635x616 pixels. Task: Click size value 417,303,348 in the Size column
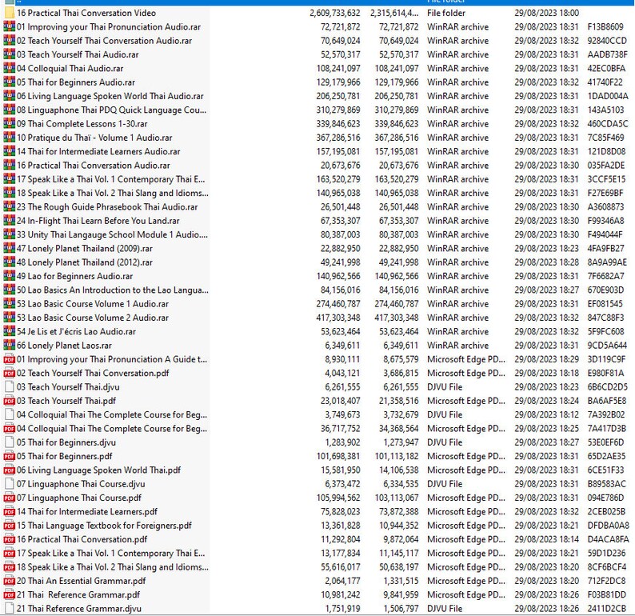click(x=338, y=318)
